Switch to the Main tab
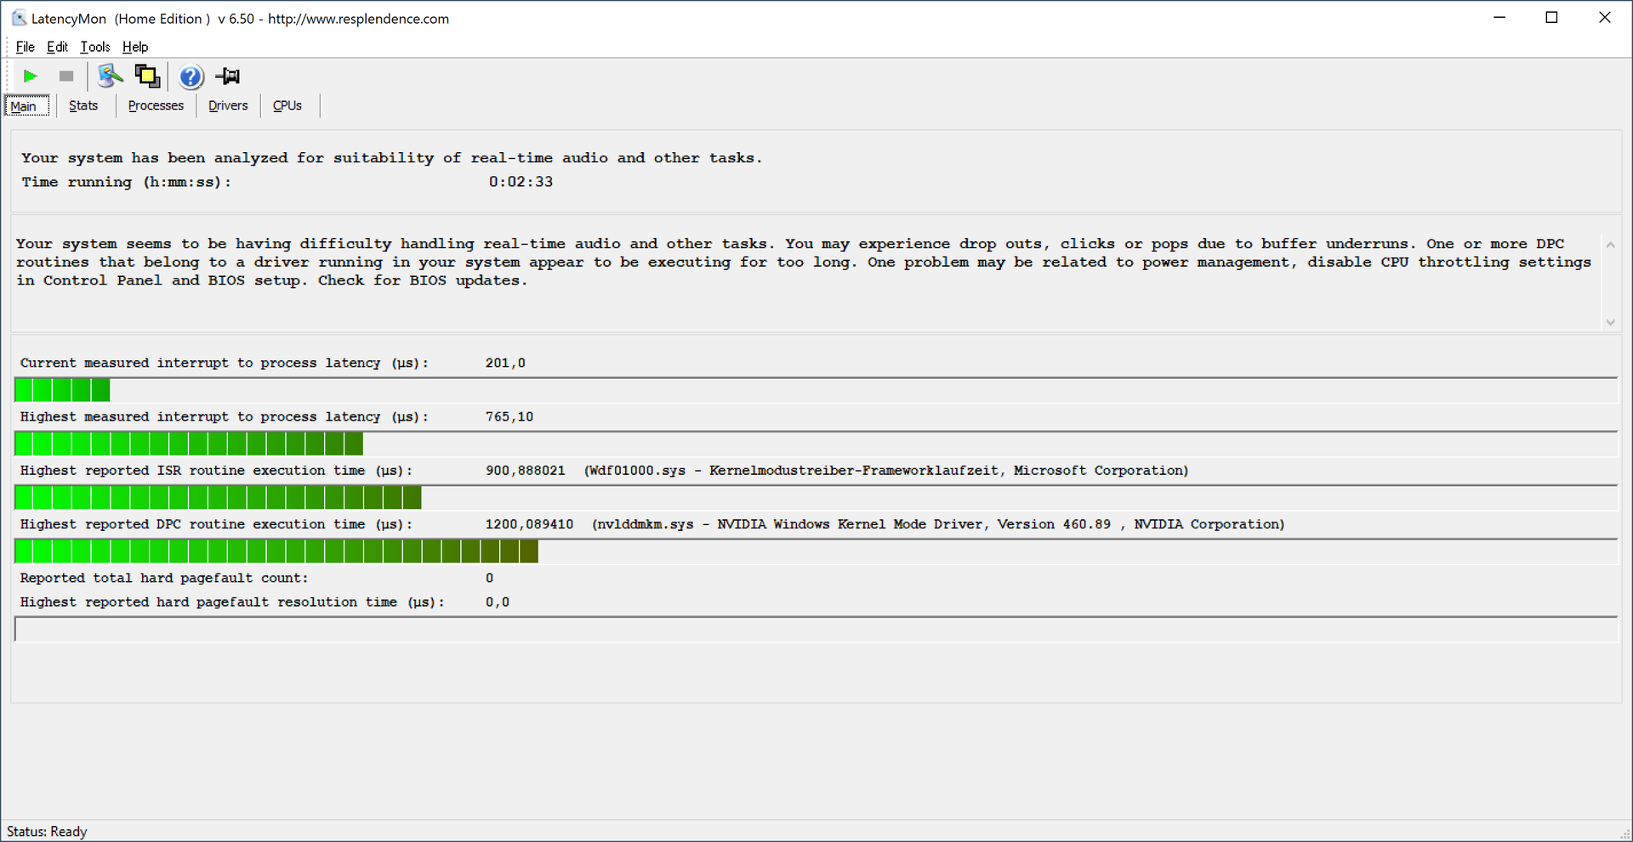The width and height of the screenshot is (1633, 842). point(27,106)
